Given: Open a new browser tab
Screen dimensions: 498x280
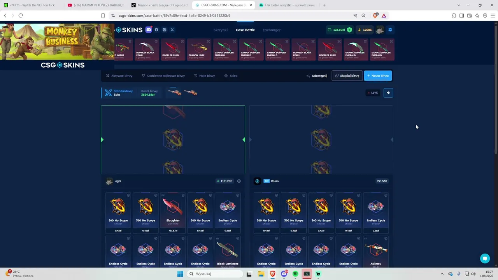Looking at the screenshot, I should pyautogui.click(x=324, y=5).
